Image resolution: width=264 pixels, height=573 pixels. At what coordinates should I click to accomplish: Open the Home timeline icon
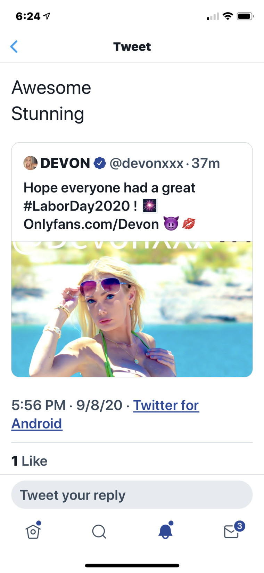[33, 532]
